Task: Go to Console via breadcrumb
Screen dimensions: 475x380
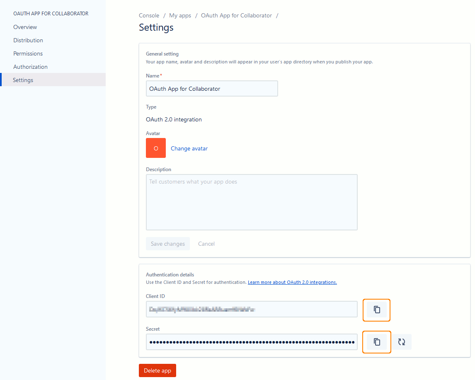Action: [x=149, y=15]
